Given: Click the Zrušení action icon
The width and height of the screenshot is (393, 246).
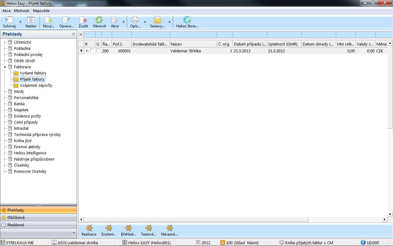Looking at the screenshot, I should click(x=108, y=228).
